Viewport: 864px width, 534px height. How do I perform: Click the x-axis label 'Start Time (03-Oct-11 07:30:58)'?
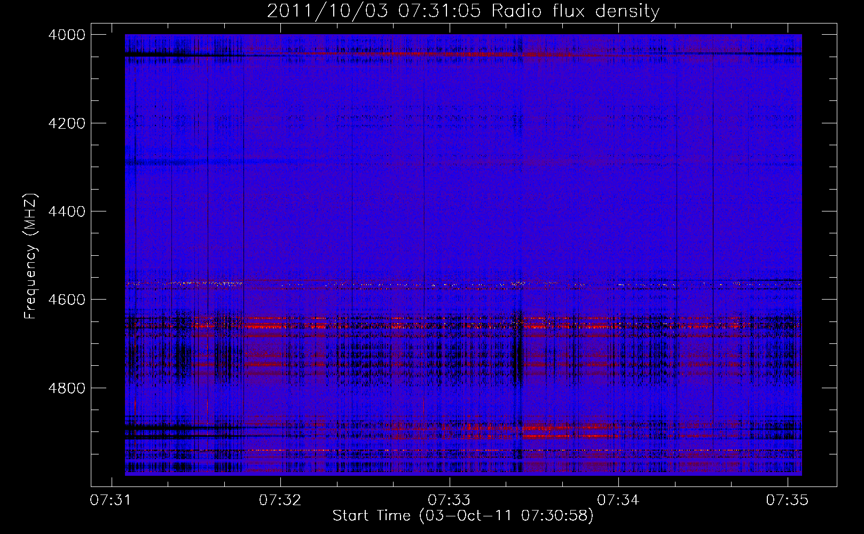463,515
